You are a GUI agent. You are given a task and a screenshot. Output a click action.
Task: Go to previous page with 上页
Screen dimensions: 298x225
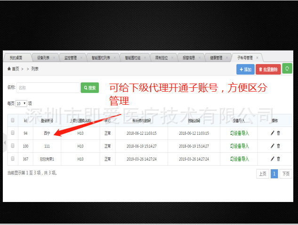pos(263,174)
